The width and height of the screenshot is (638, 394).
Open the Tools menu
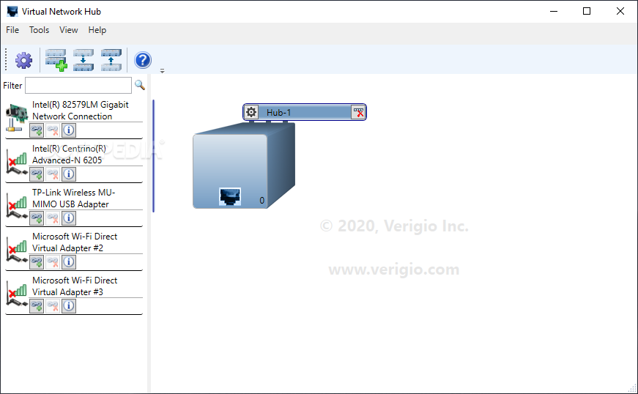[39, 30]
